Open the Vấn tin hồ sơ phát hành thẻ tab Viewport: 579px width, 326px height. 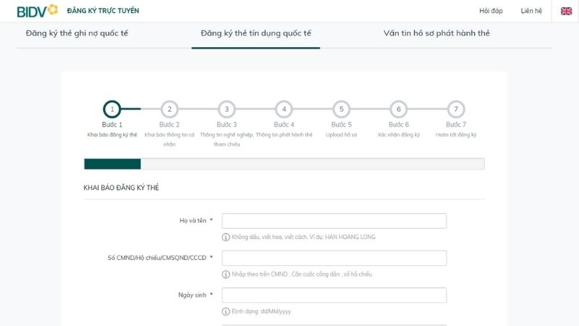tap(436, 33)
